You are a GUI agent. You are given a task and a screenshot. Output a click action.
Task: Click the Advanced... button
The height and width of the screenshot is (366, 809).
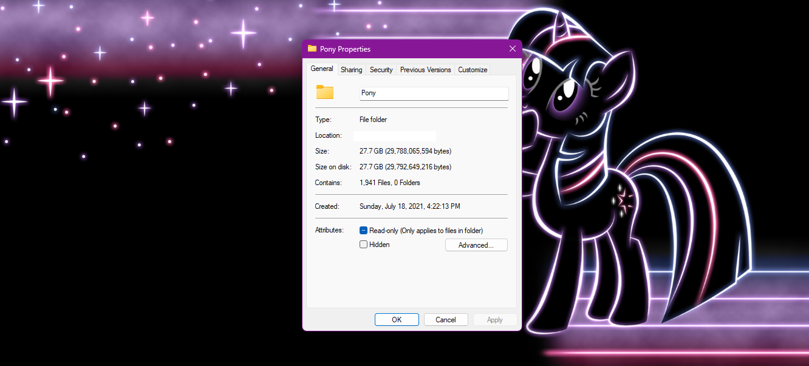[476, 245]
